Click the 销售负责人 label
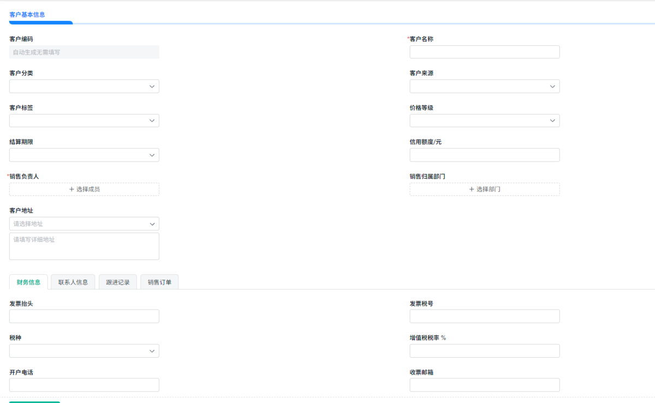Image resolution: width=655 pixels, height=403 pixels. click(x=24, y=176)
